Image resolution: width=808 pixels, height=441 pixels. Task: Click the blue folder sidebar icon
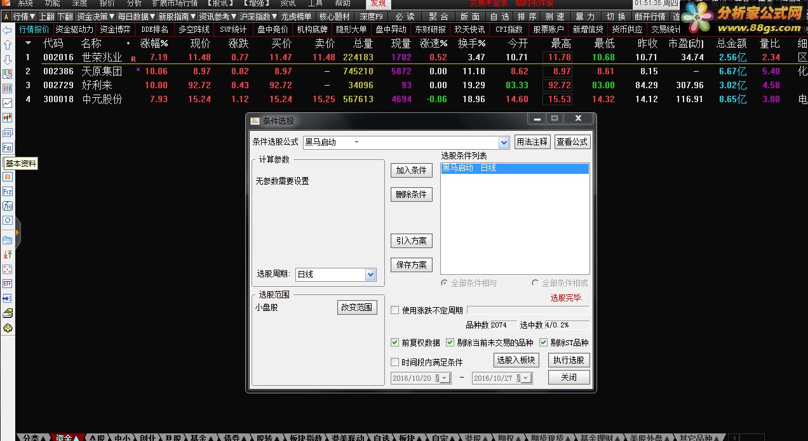point(8,240)
